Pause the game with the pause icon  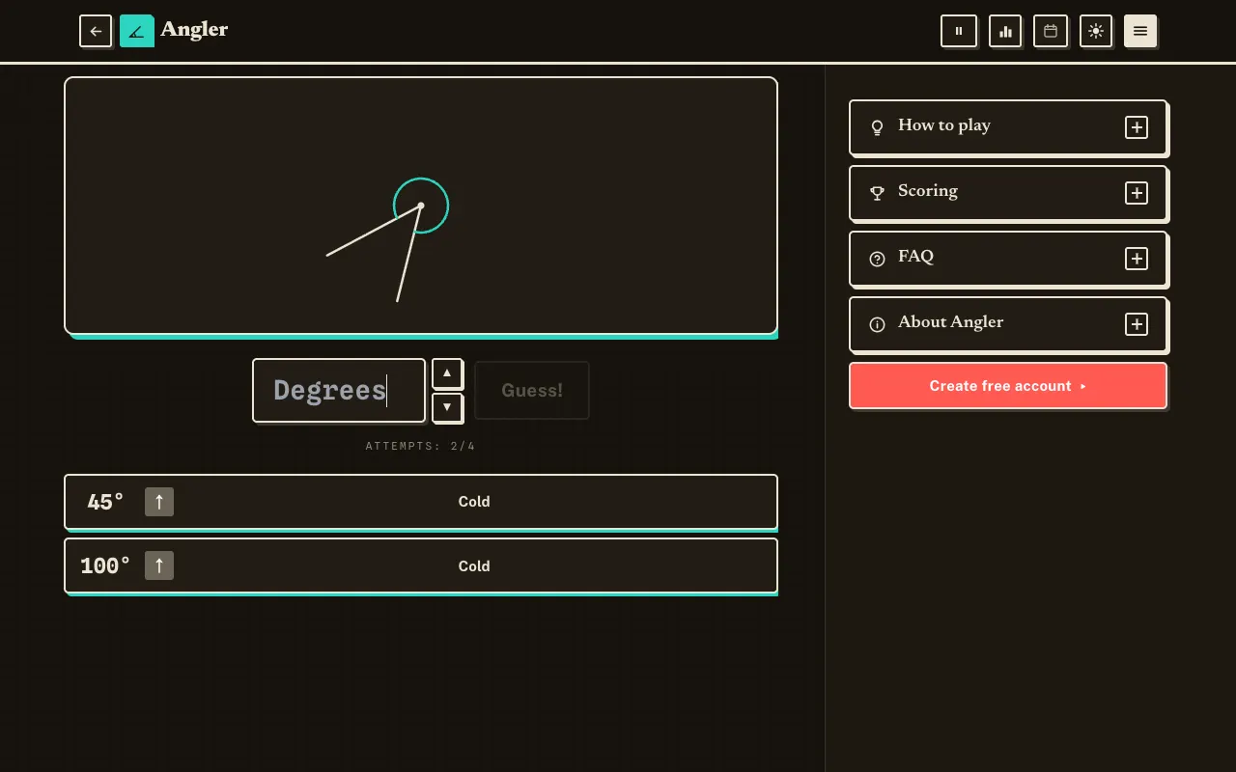959,31
